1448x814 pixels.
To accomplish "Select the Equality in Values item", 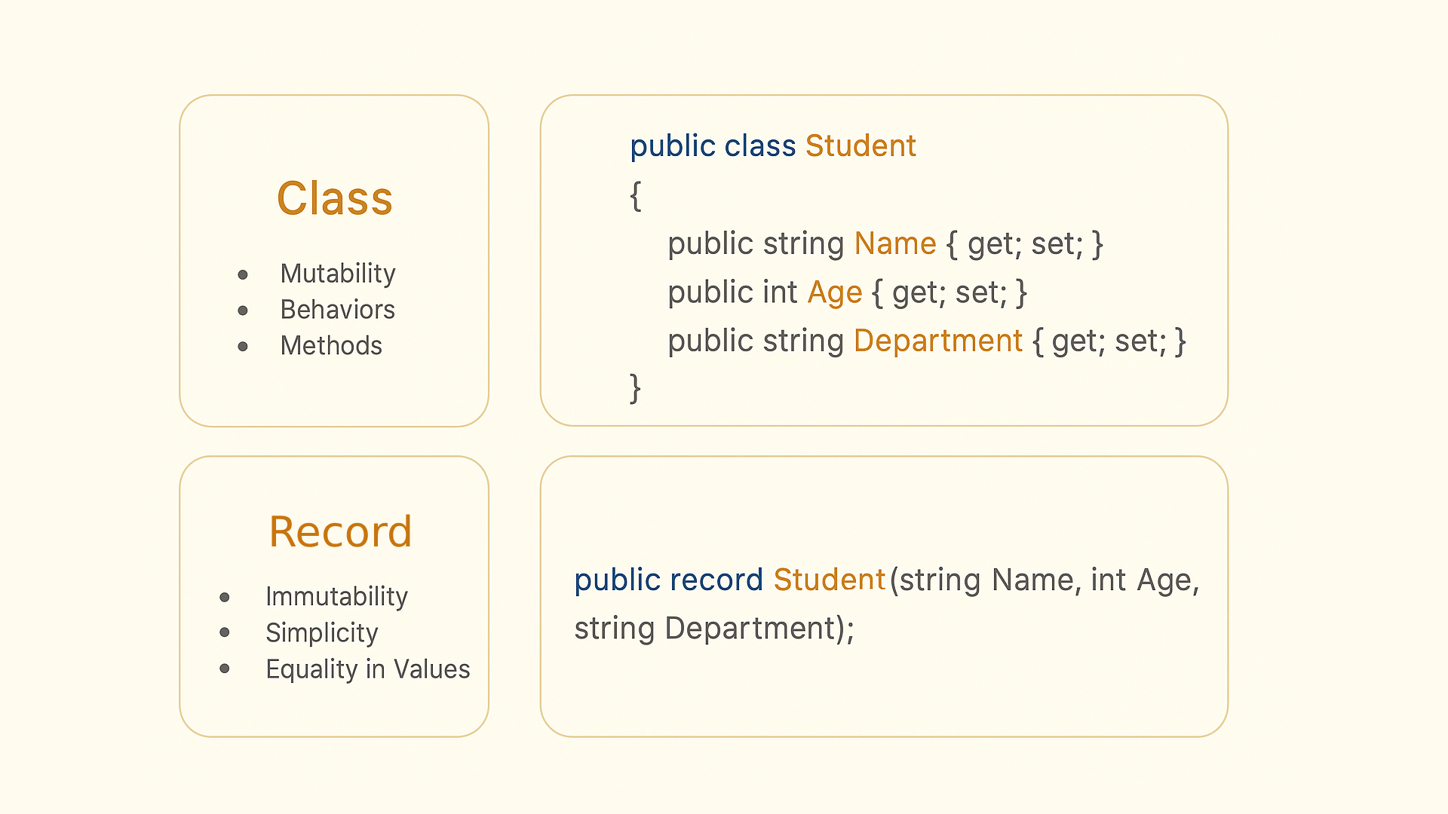I will [367, 669].
